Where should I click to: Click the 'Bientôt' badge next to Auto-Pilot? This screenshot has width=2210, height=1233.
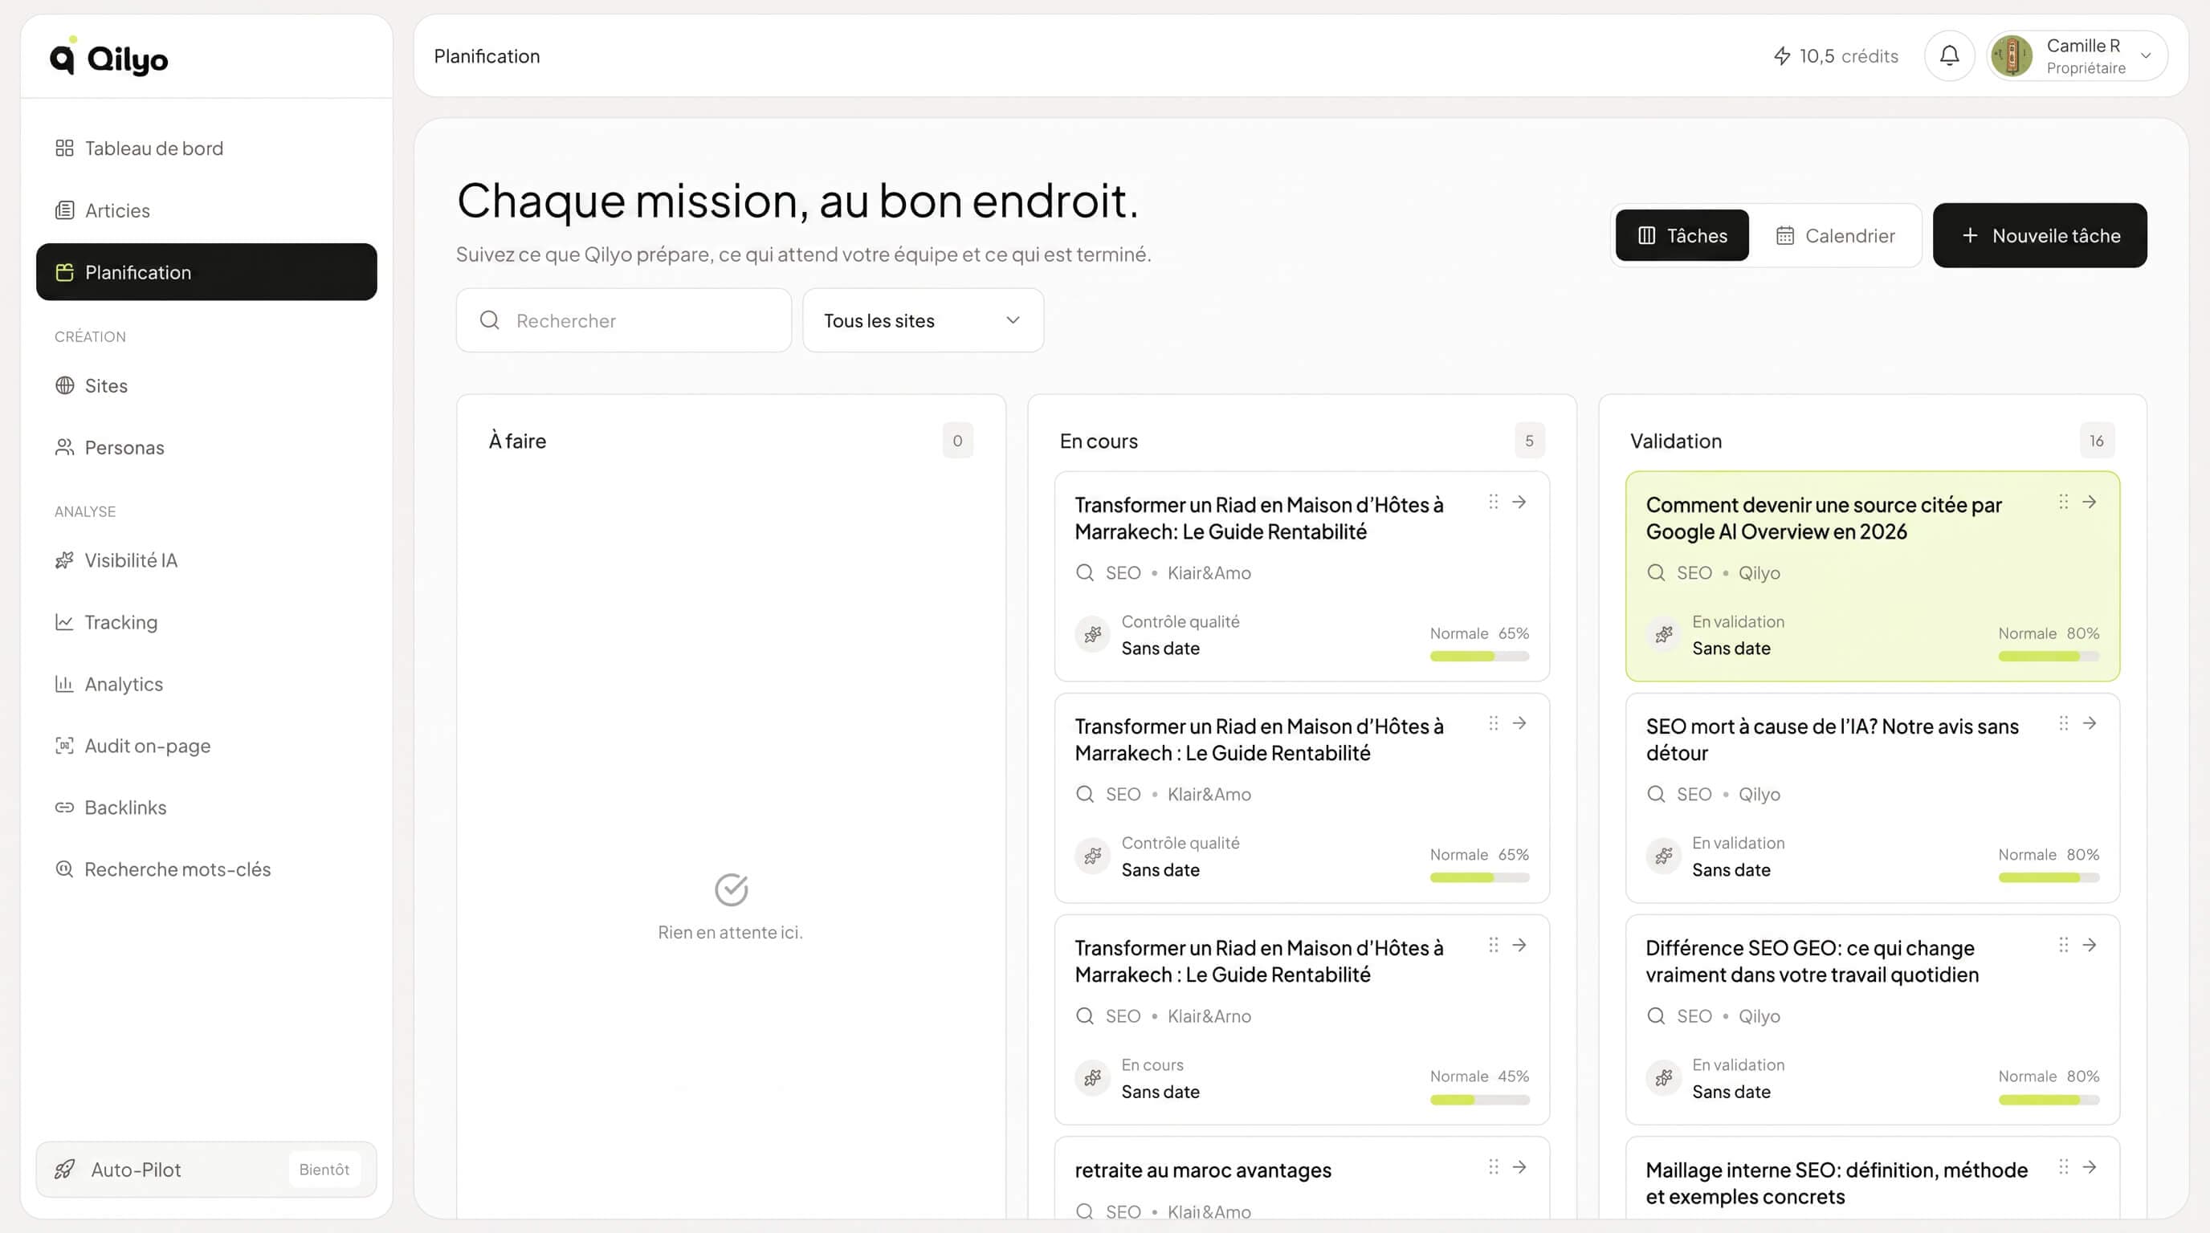tap(324, 1169)
